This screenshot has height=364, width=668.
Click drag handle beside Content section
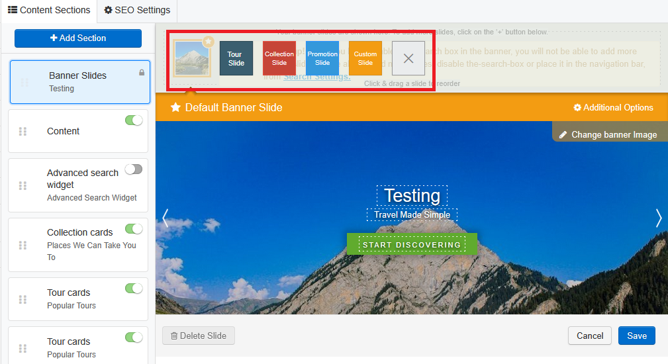point(23,132)
